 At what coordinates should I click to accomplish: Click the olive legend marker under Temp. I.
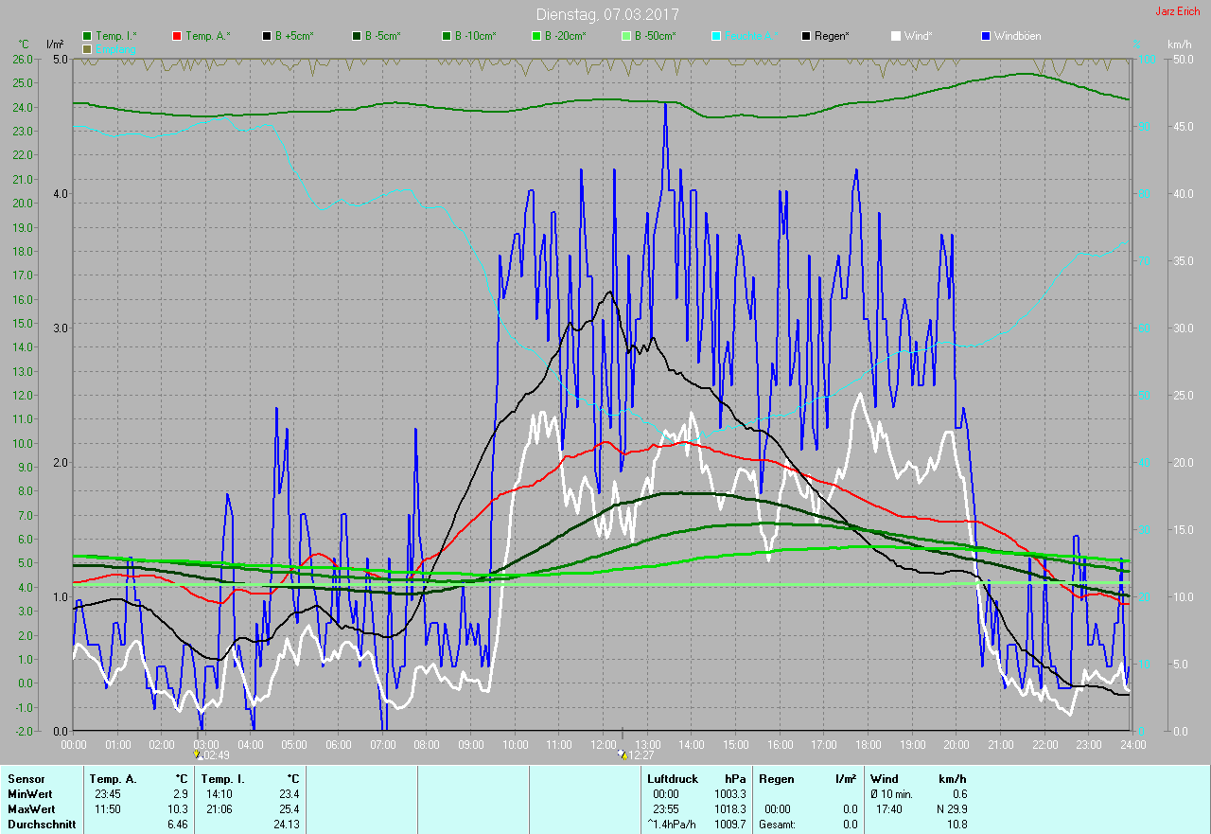click(88, 48)
